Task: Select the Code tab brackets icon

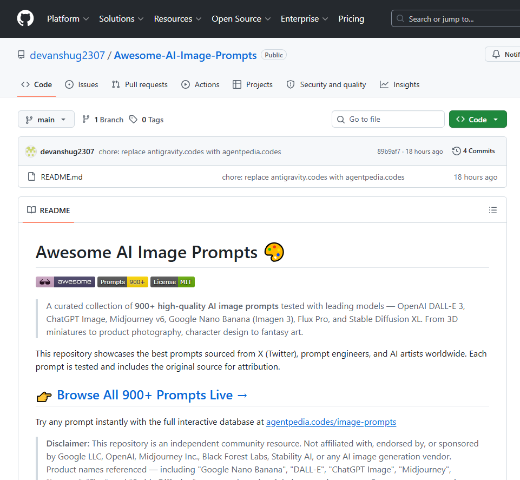Action: [25, 84]
